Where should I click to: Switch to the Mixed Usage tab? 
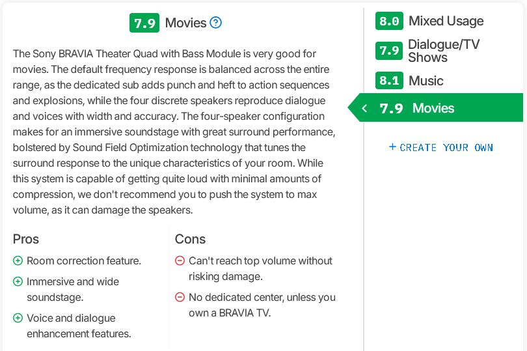[x=446, y=21]
